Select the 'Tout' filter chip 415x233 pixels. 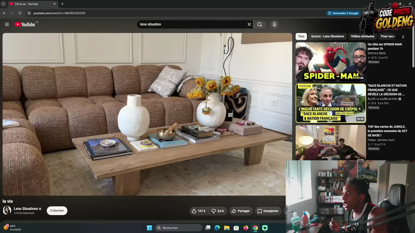click(x=301, y=36)
